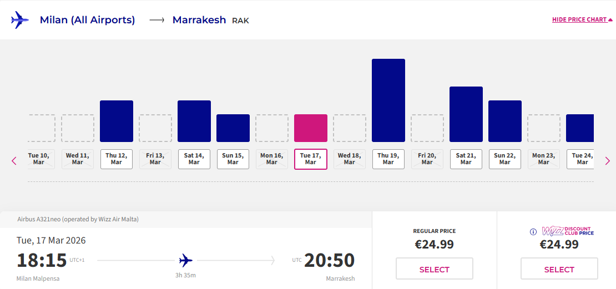Click Select under Regular Price
Image resolution: width=616 pixels, height=289 pixels.
coord(434,269)
